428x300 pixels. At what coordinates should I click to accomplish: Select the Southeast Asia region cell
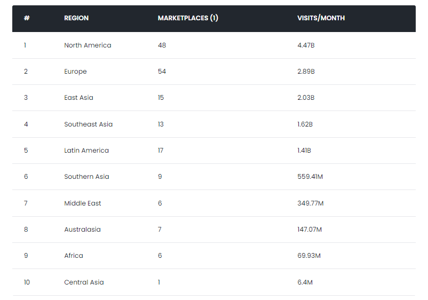point(88,124)
